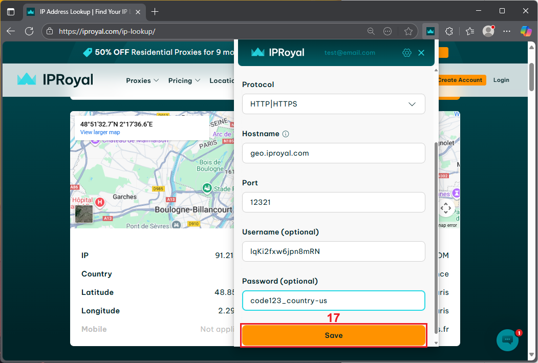This screenshot has width=538, height=363.
Task: Open the View larger map link
Action: 100,132
